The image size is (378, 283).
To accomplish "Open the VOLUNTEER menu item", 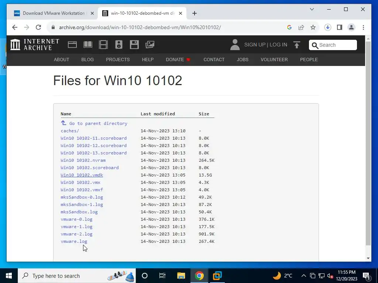I will pyautogui.click(x=274, y=59).
